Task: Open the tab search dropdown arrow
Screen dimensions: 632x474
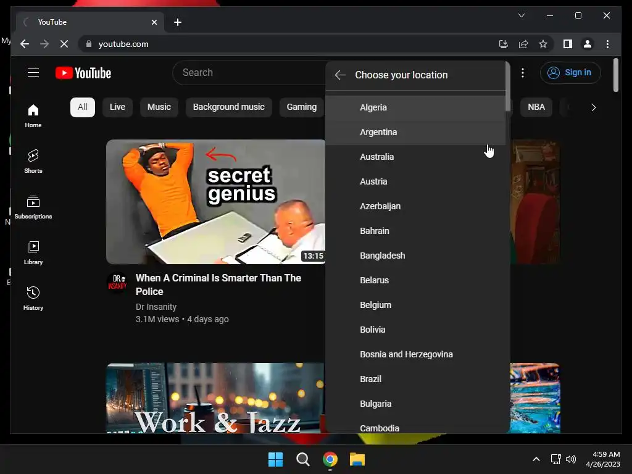Action: (x=521, y=15)
